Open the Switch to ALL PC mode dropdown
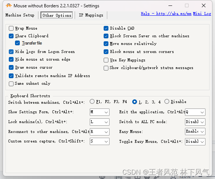The height and width of the screenshot is (179, 215). tap(195, 122)
